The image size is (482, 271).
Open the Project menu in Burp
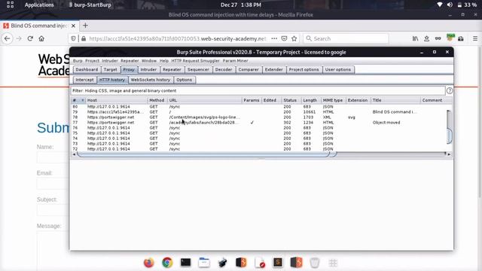click(92, 61)
